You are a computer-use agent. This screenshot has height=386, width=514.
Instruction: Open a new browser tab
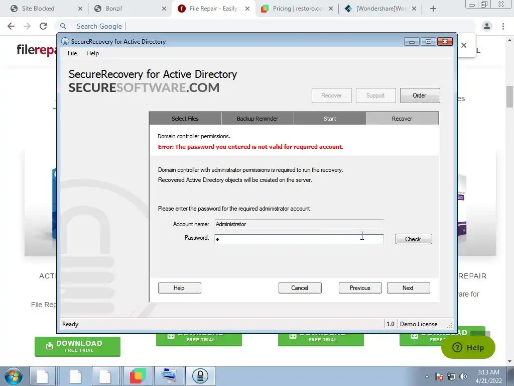[433, 9]
